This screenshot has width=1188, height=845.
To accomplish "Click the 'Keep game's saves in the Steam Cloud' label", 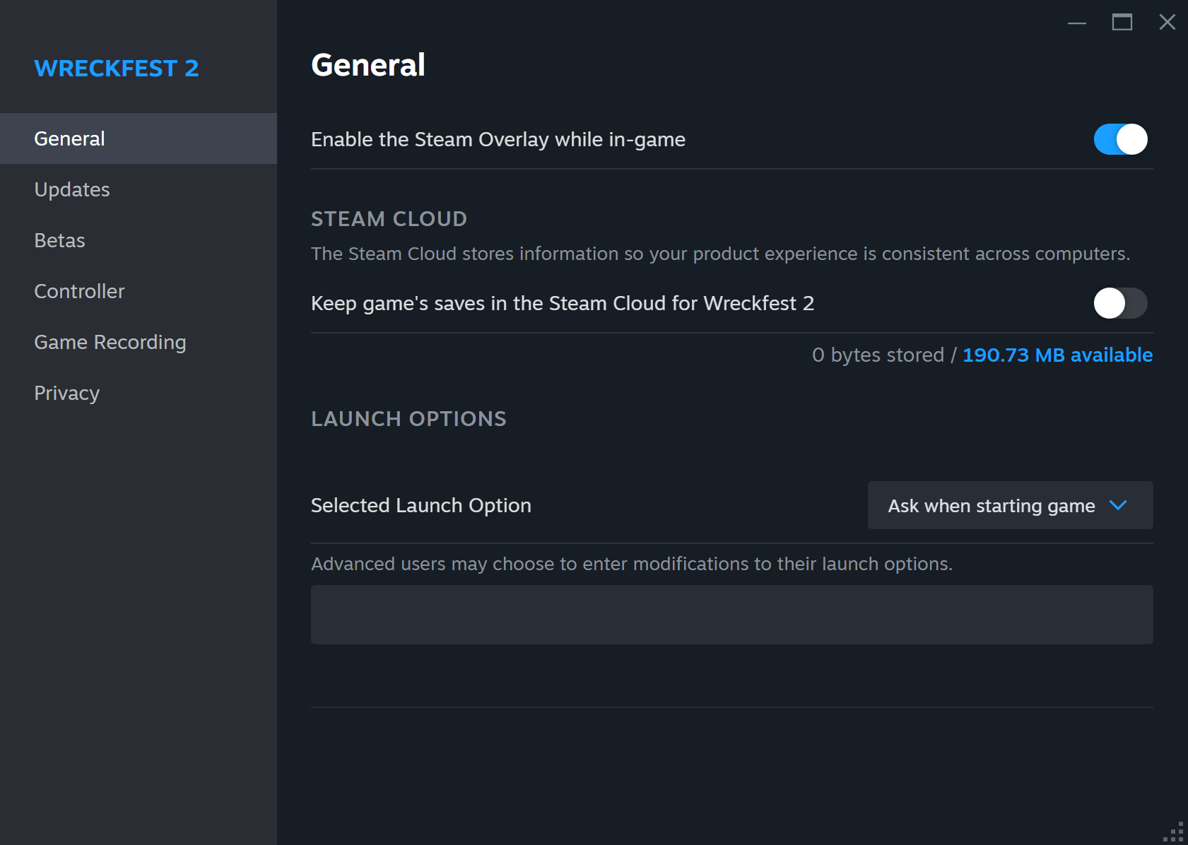I will [563, 303].
